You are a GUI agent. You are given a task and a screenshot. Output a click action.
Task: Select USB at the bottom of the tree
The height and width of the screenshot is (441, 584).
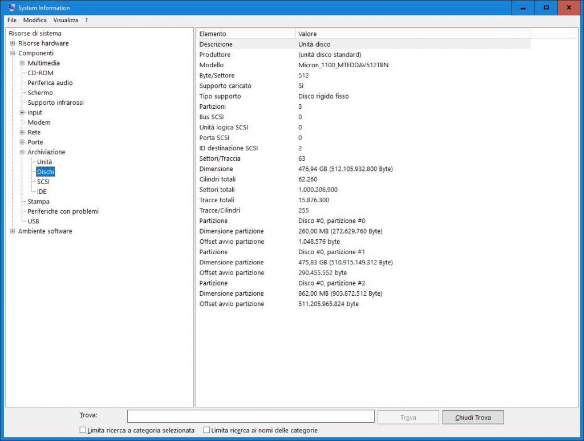34,221
